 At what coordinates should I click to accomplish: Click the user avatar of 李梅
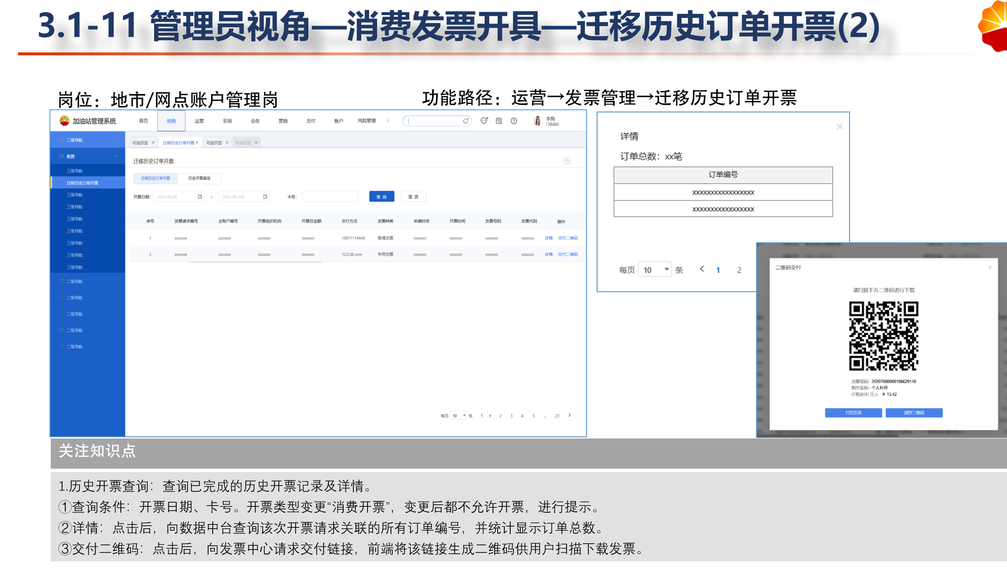(x=537, y=121)
